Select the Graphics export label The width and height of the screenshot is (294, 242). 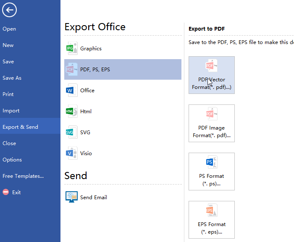click(x=91, y=49)
